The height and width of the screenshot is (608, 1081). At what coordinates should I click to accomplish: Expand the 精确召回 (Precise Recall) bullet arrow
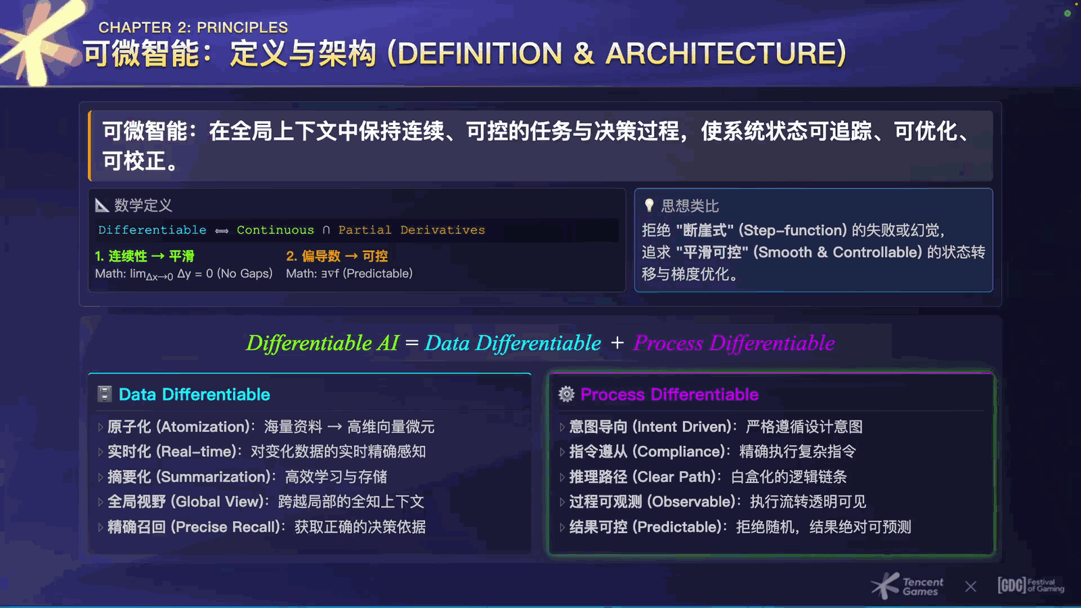[x=101, y=527]
